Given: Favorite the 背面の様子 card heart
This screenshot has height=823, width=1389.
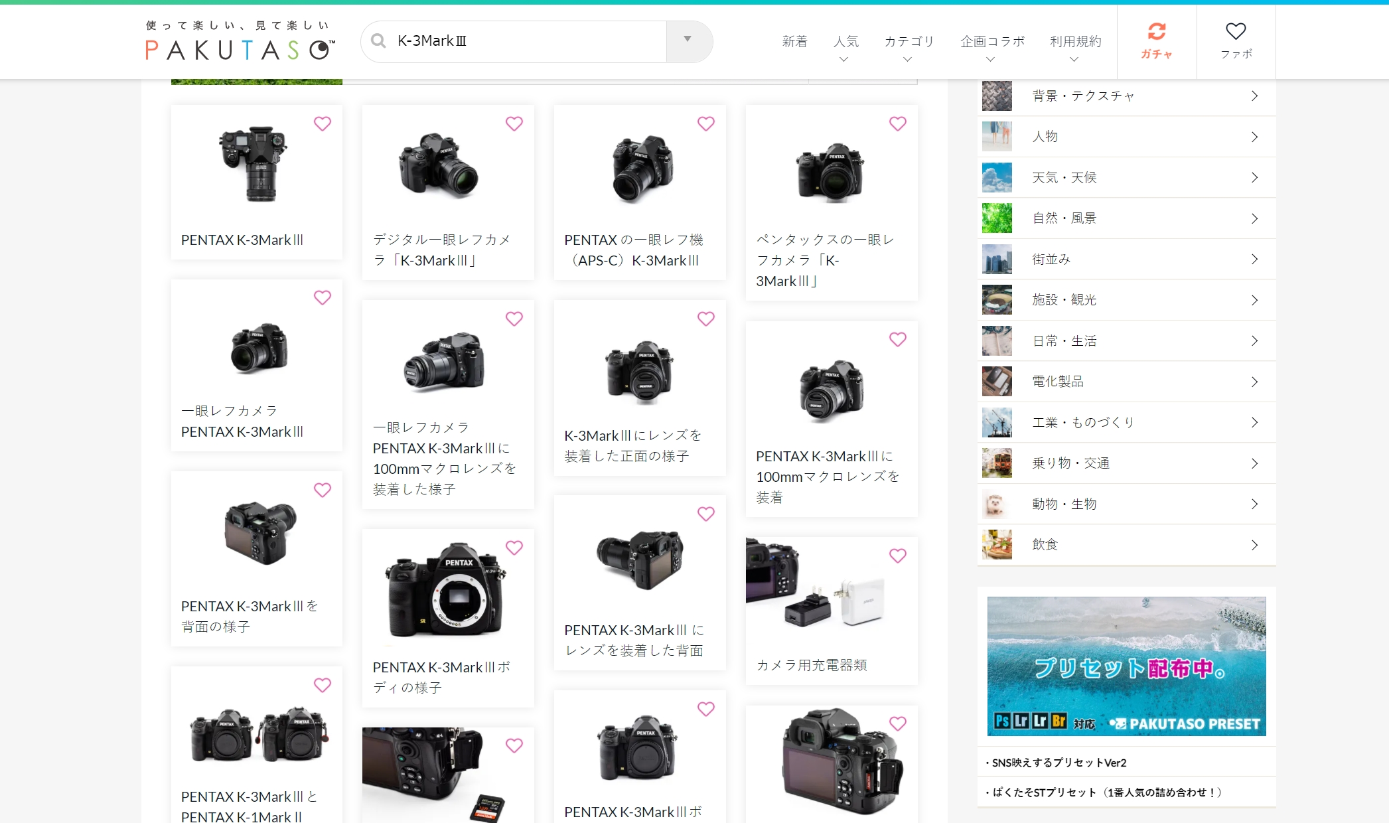Looking at the screenshot, I should tap(323, 490).
